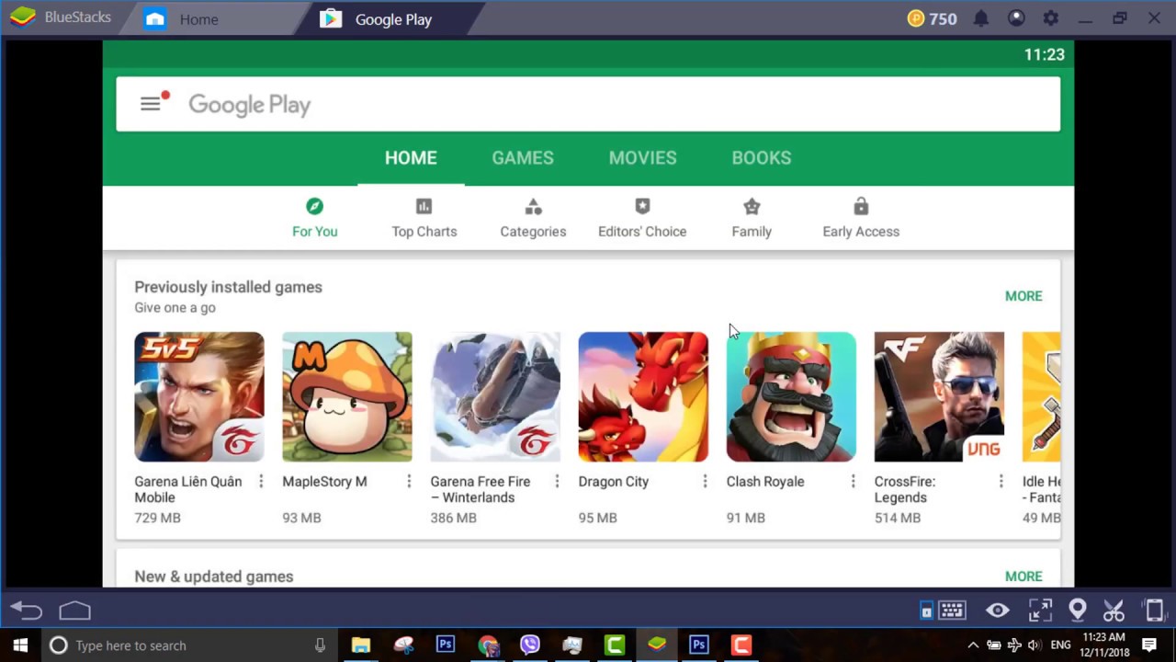Switch to the BOOKS tab
This screenshot has height=662, width=1176.
[x=761, y=158]
